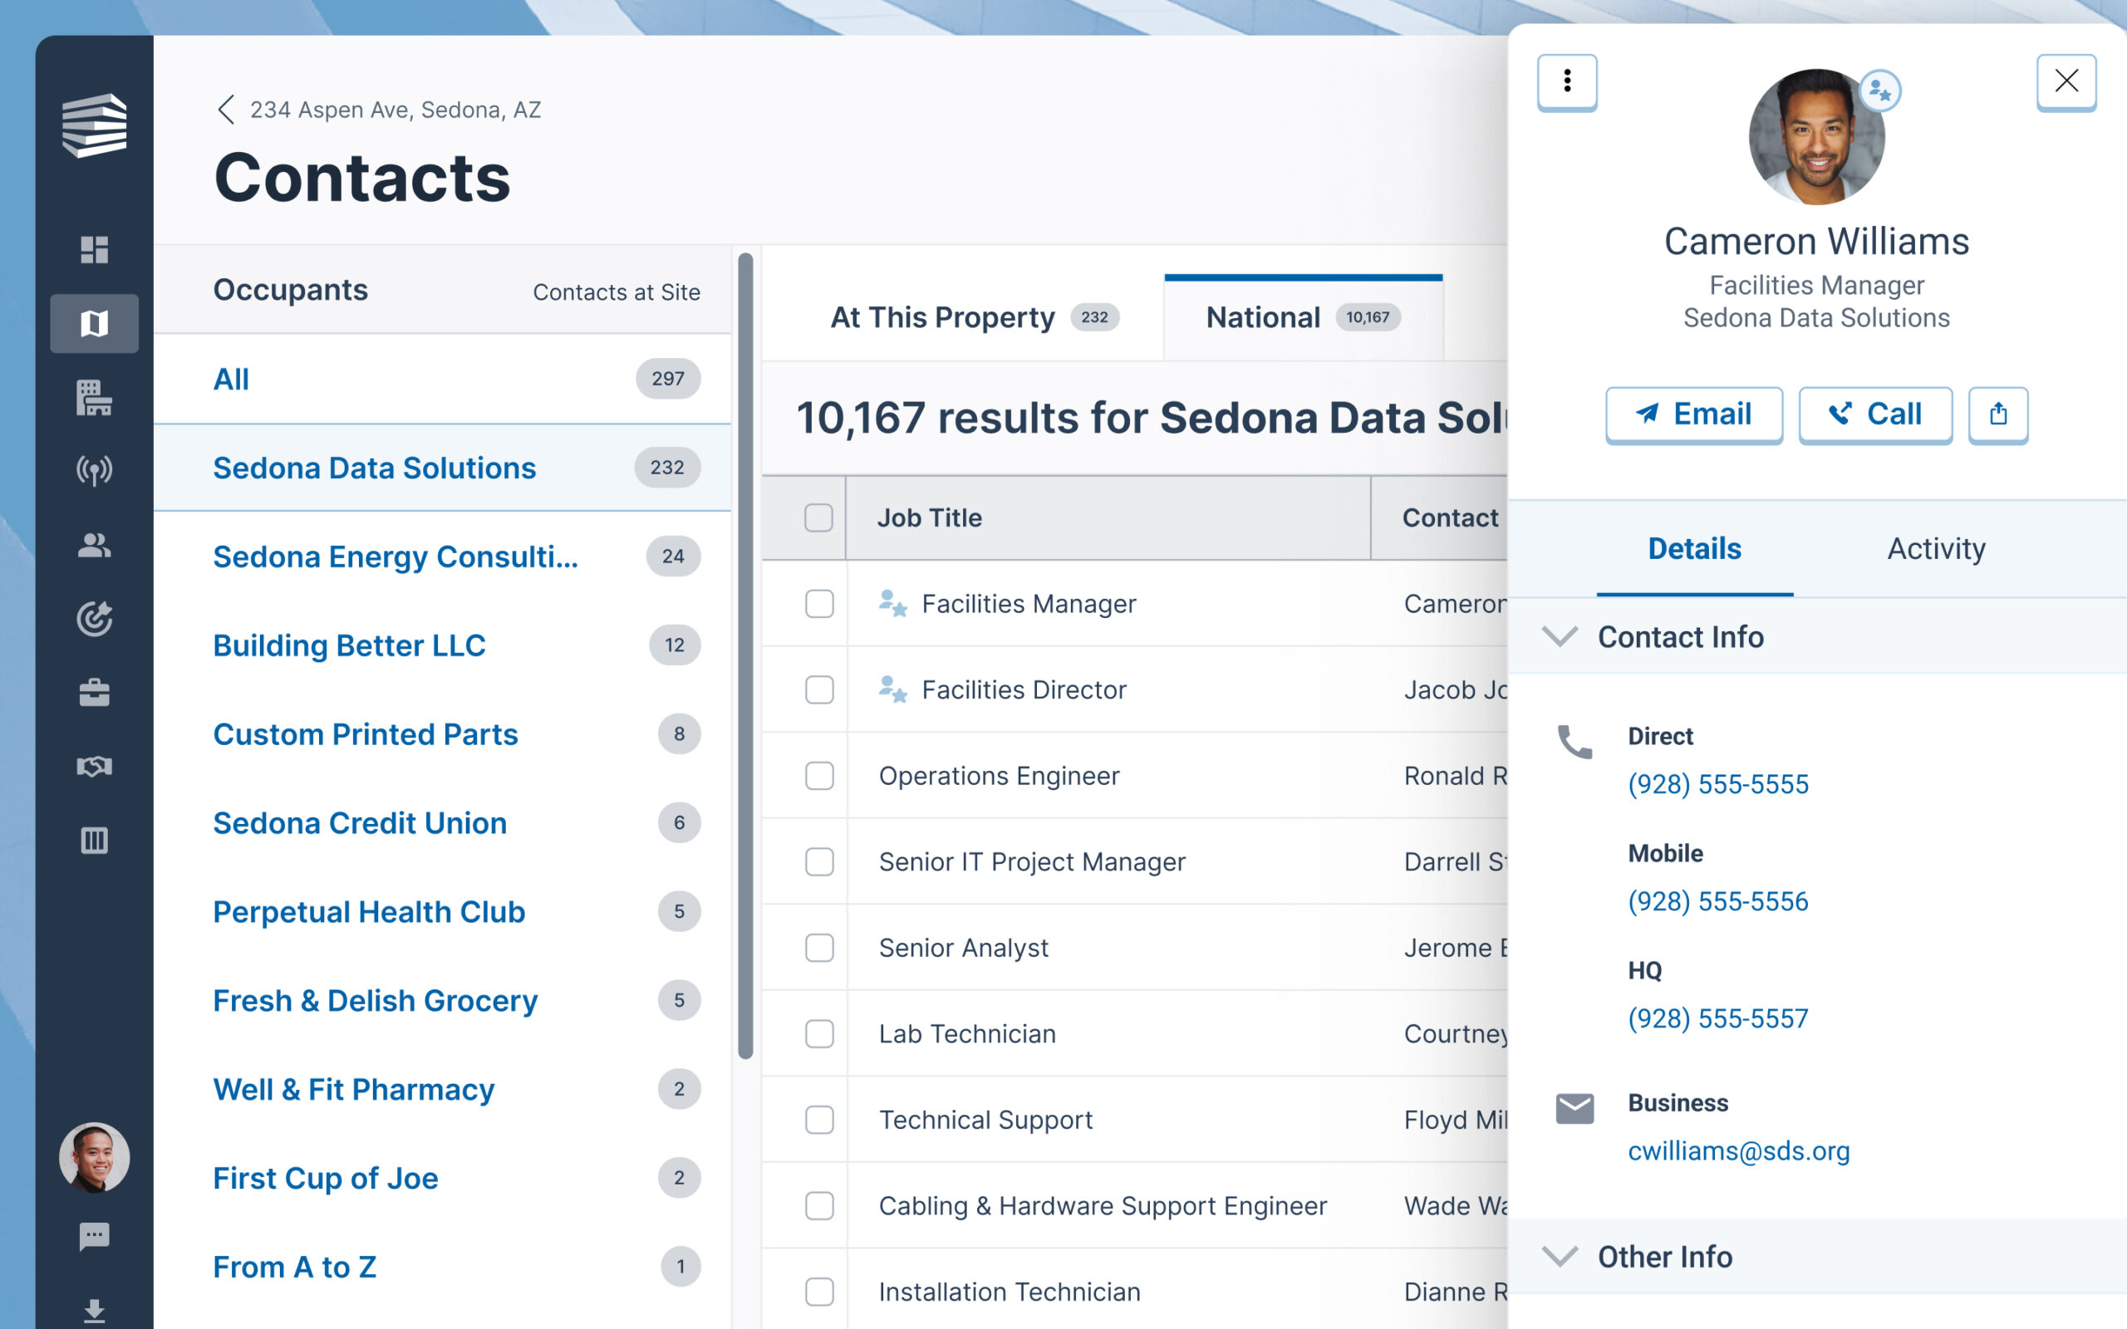Click the briefcase icon in sidebar
Screen dimensions: 2127x1329
click(x=94, y=693)
